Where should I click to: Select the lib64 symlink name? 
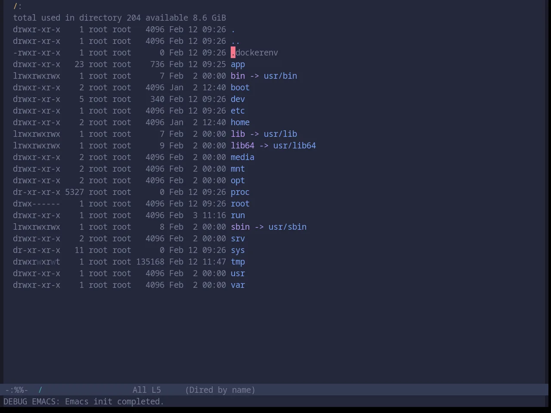tap(242, 145)
